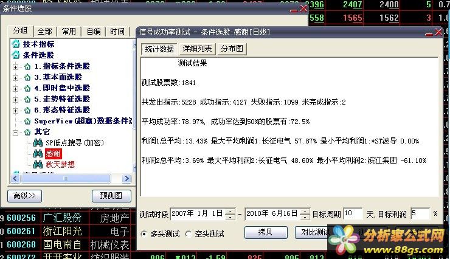Expand the 4.即时盘中选股 node
450x259 pixels.
(x=15, y=89)
